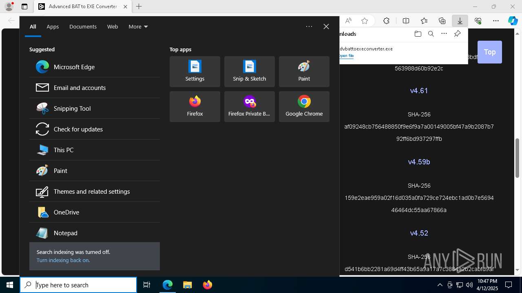Viewport: 522px width, 293px height.
Task: Open Firefox from the taskbar
Action: (x=208, y=285)
